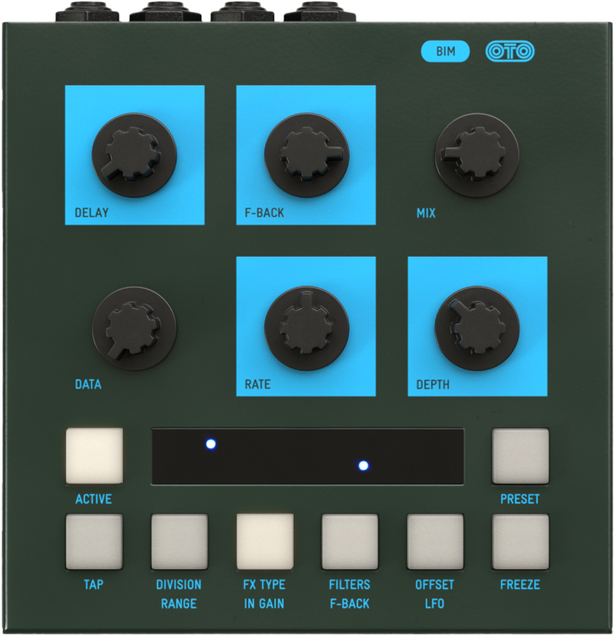Viewport: 614px width, 636px height.
Task: Click the OFFSET LFO button
Action: click(x=435, y=541)
